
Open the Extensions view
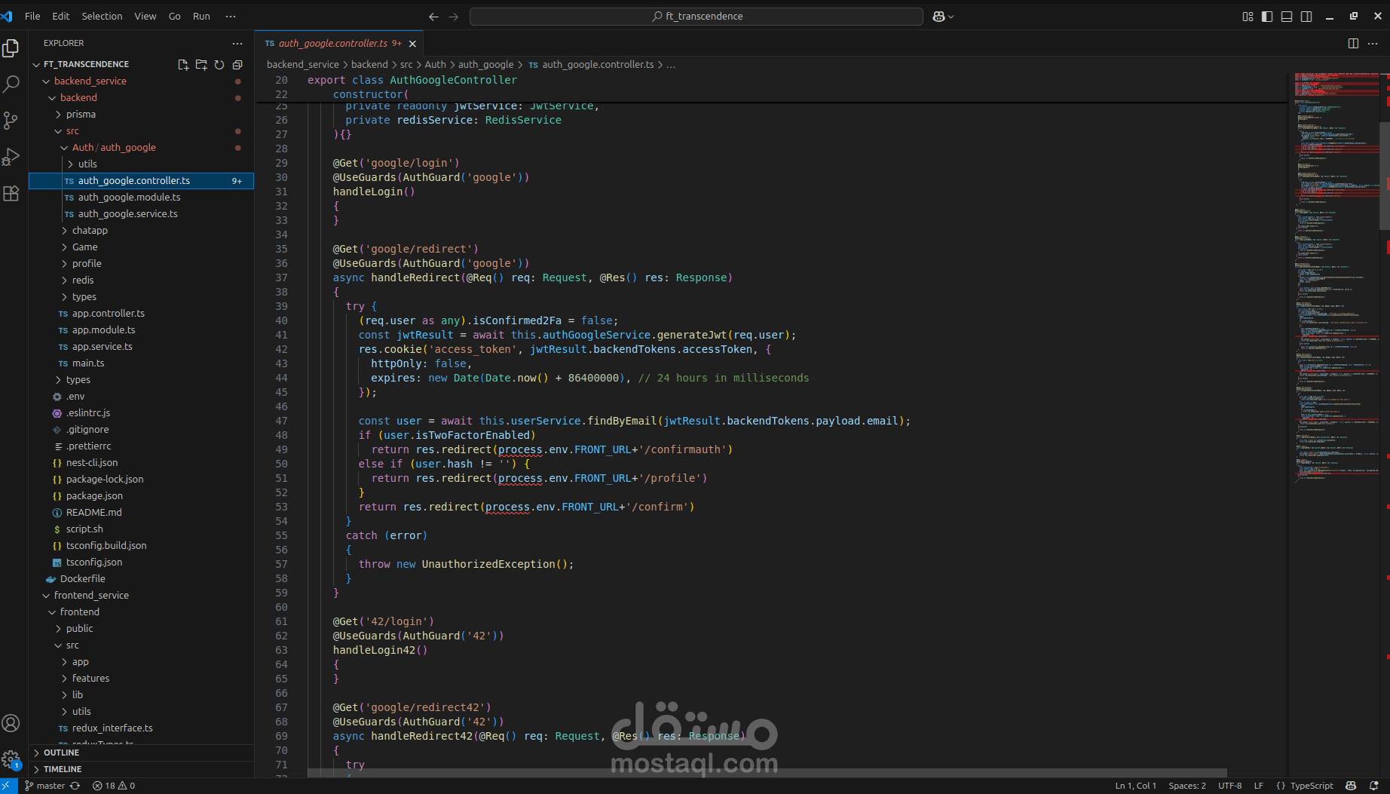pyautogui.click(x=11, y=193)
